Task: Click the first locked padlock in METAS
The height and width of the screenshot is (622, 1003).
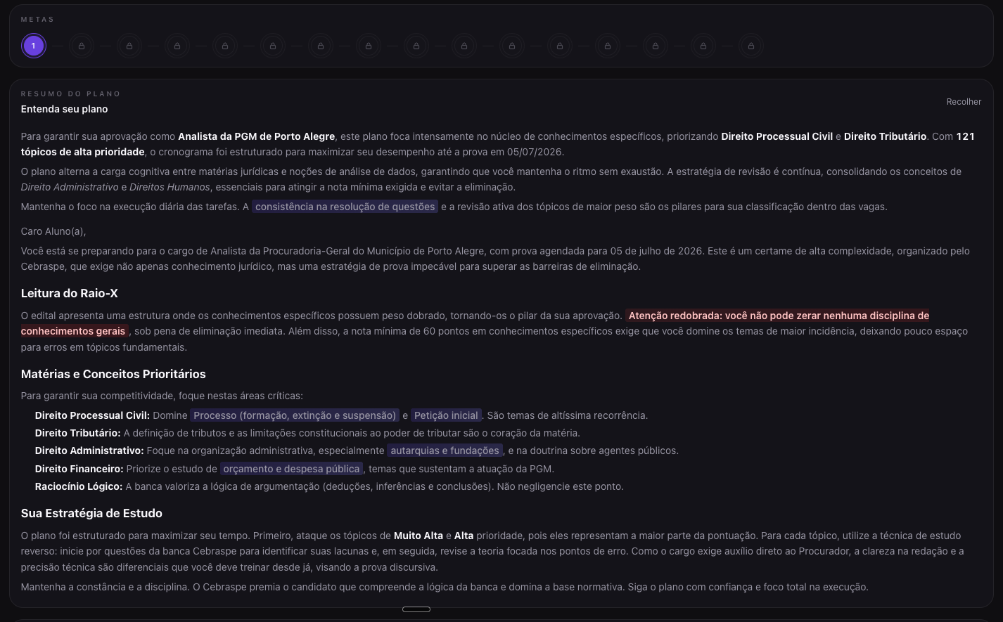Action: point(82,45)
